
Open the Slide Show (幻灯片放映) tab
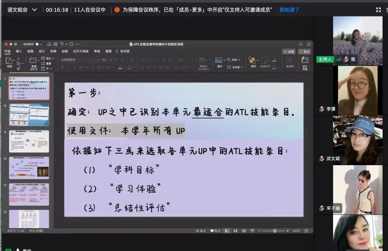pyautogui.click(x=81, y=51)
